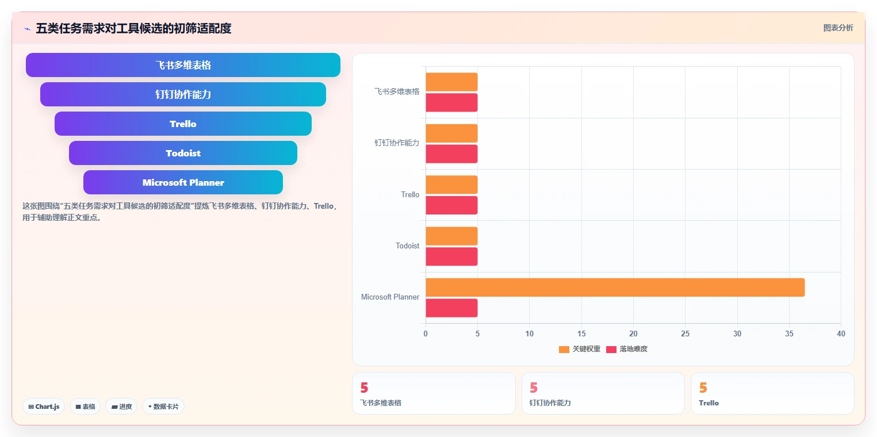This screenshot has width=877, height=437.
Task: Click the orange 钉钉协作能力 chart bar
Action: [451, 133]
